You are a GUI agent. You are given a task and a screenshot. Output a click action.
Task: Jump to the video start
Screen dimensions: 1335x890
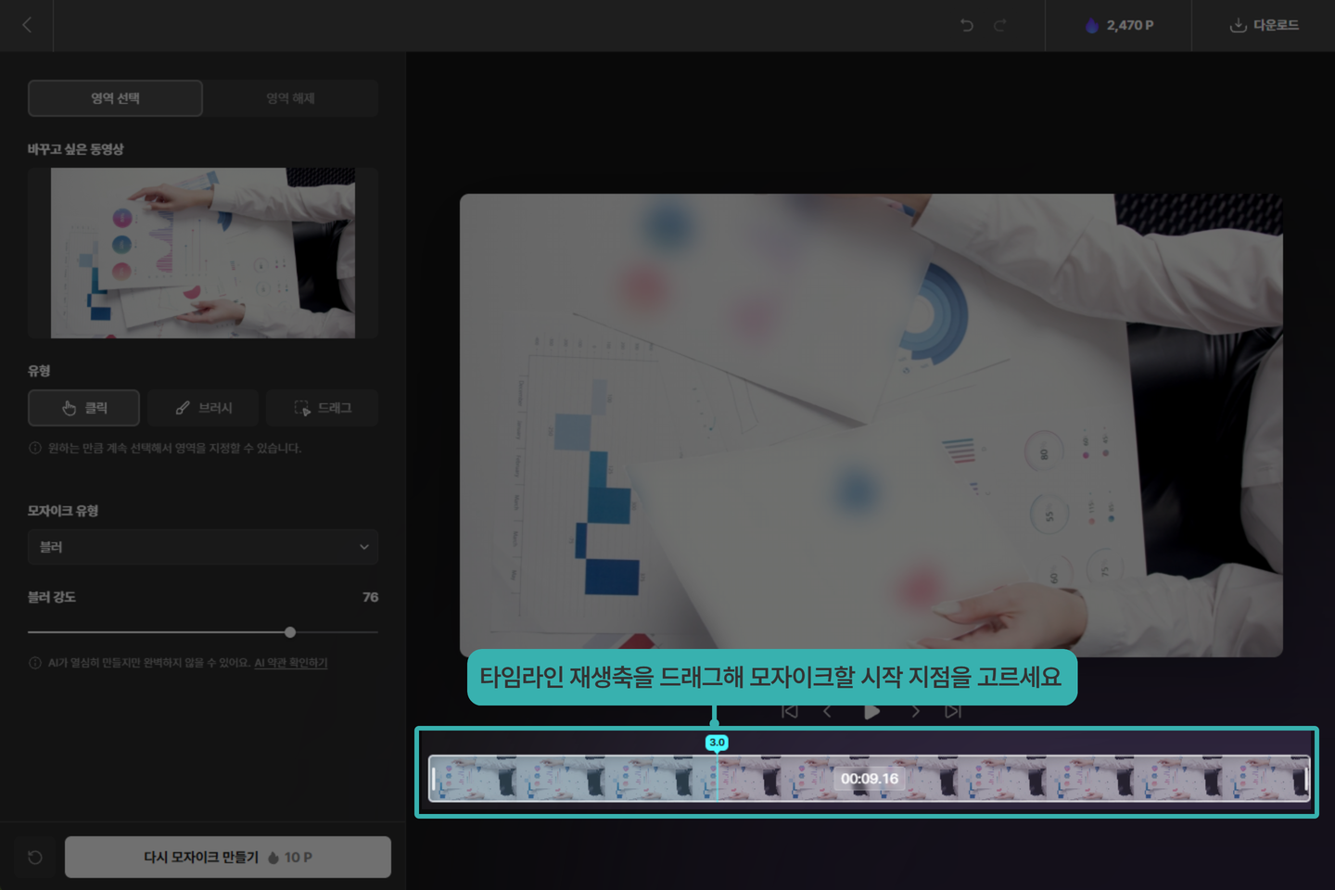click(x=790, y=712)
